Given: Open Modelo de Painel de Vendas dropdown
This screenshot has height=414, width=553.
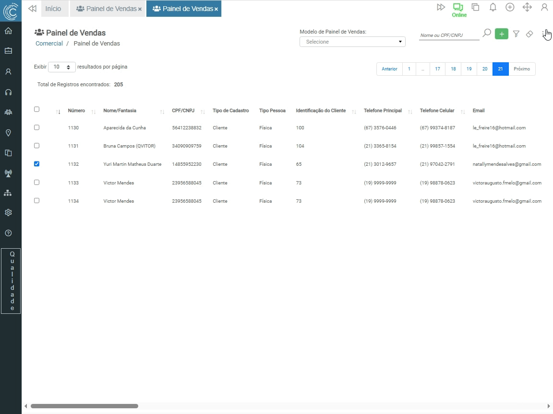Looking at the screenshot, I should (352, 42).
